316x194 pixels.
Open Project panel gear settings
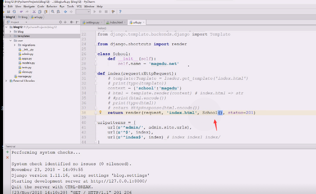(71, 22)
